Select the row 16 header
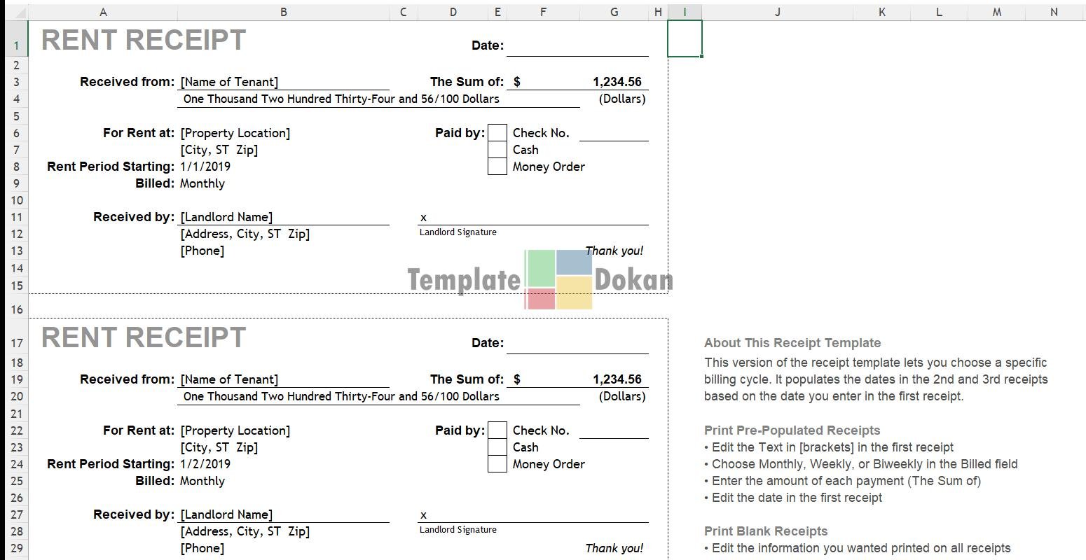 (17, 309)
